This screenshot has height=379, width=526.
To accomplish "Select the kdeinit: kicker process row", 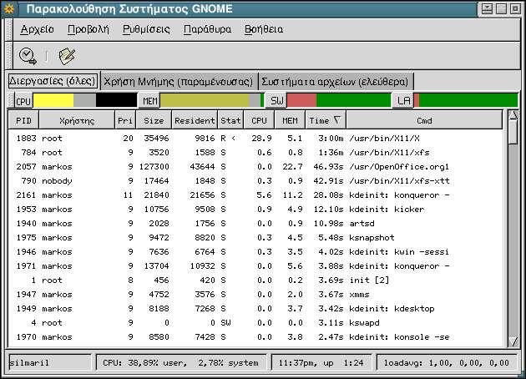I will coord(255,210).
